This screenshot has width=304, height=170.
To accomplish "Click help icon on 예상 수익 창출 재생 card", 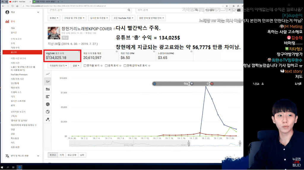I will point(116,52).
